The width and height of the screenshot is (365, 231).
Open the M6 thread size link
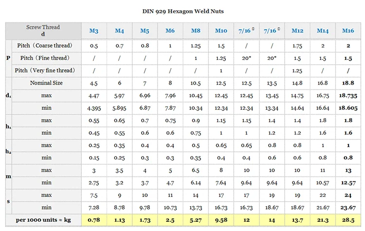click(170, 31)
